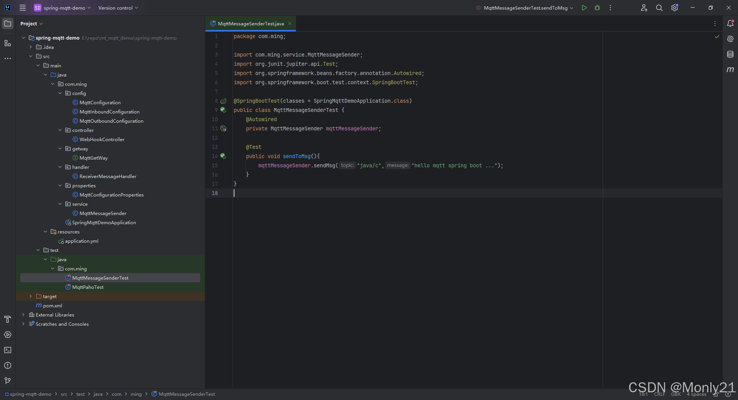The width and height of the screenshot is (738, 400).
Task: Click the GBK encoding indicator
Action: click(676, 394)
